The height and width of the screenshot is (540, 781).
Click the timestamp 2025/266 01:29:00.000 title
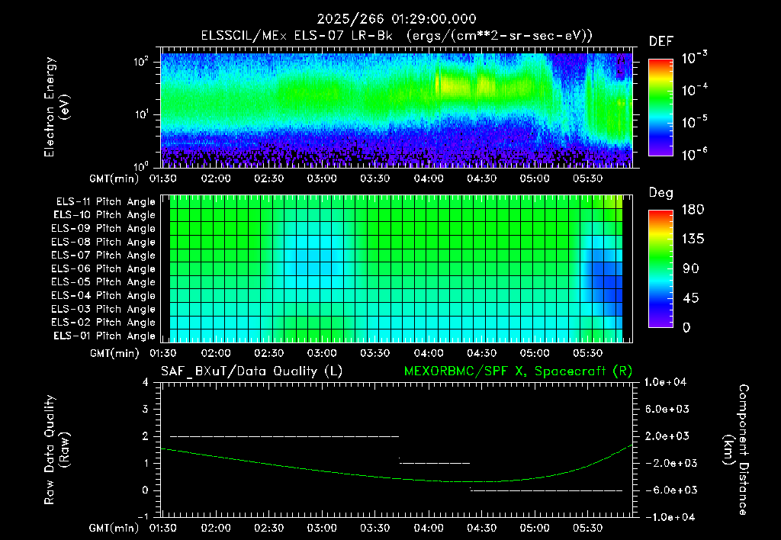pyautogui.click(x=397, y=19)
